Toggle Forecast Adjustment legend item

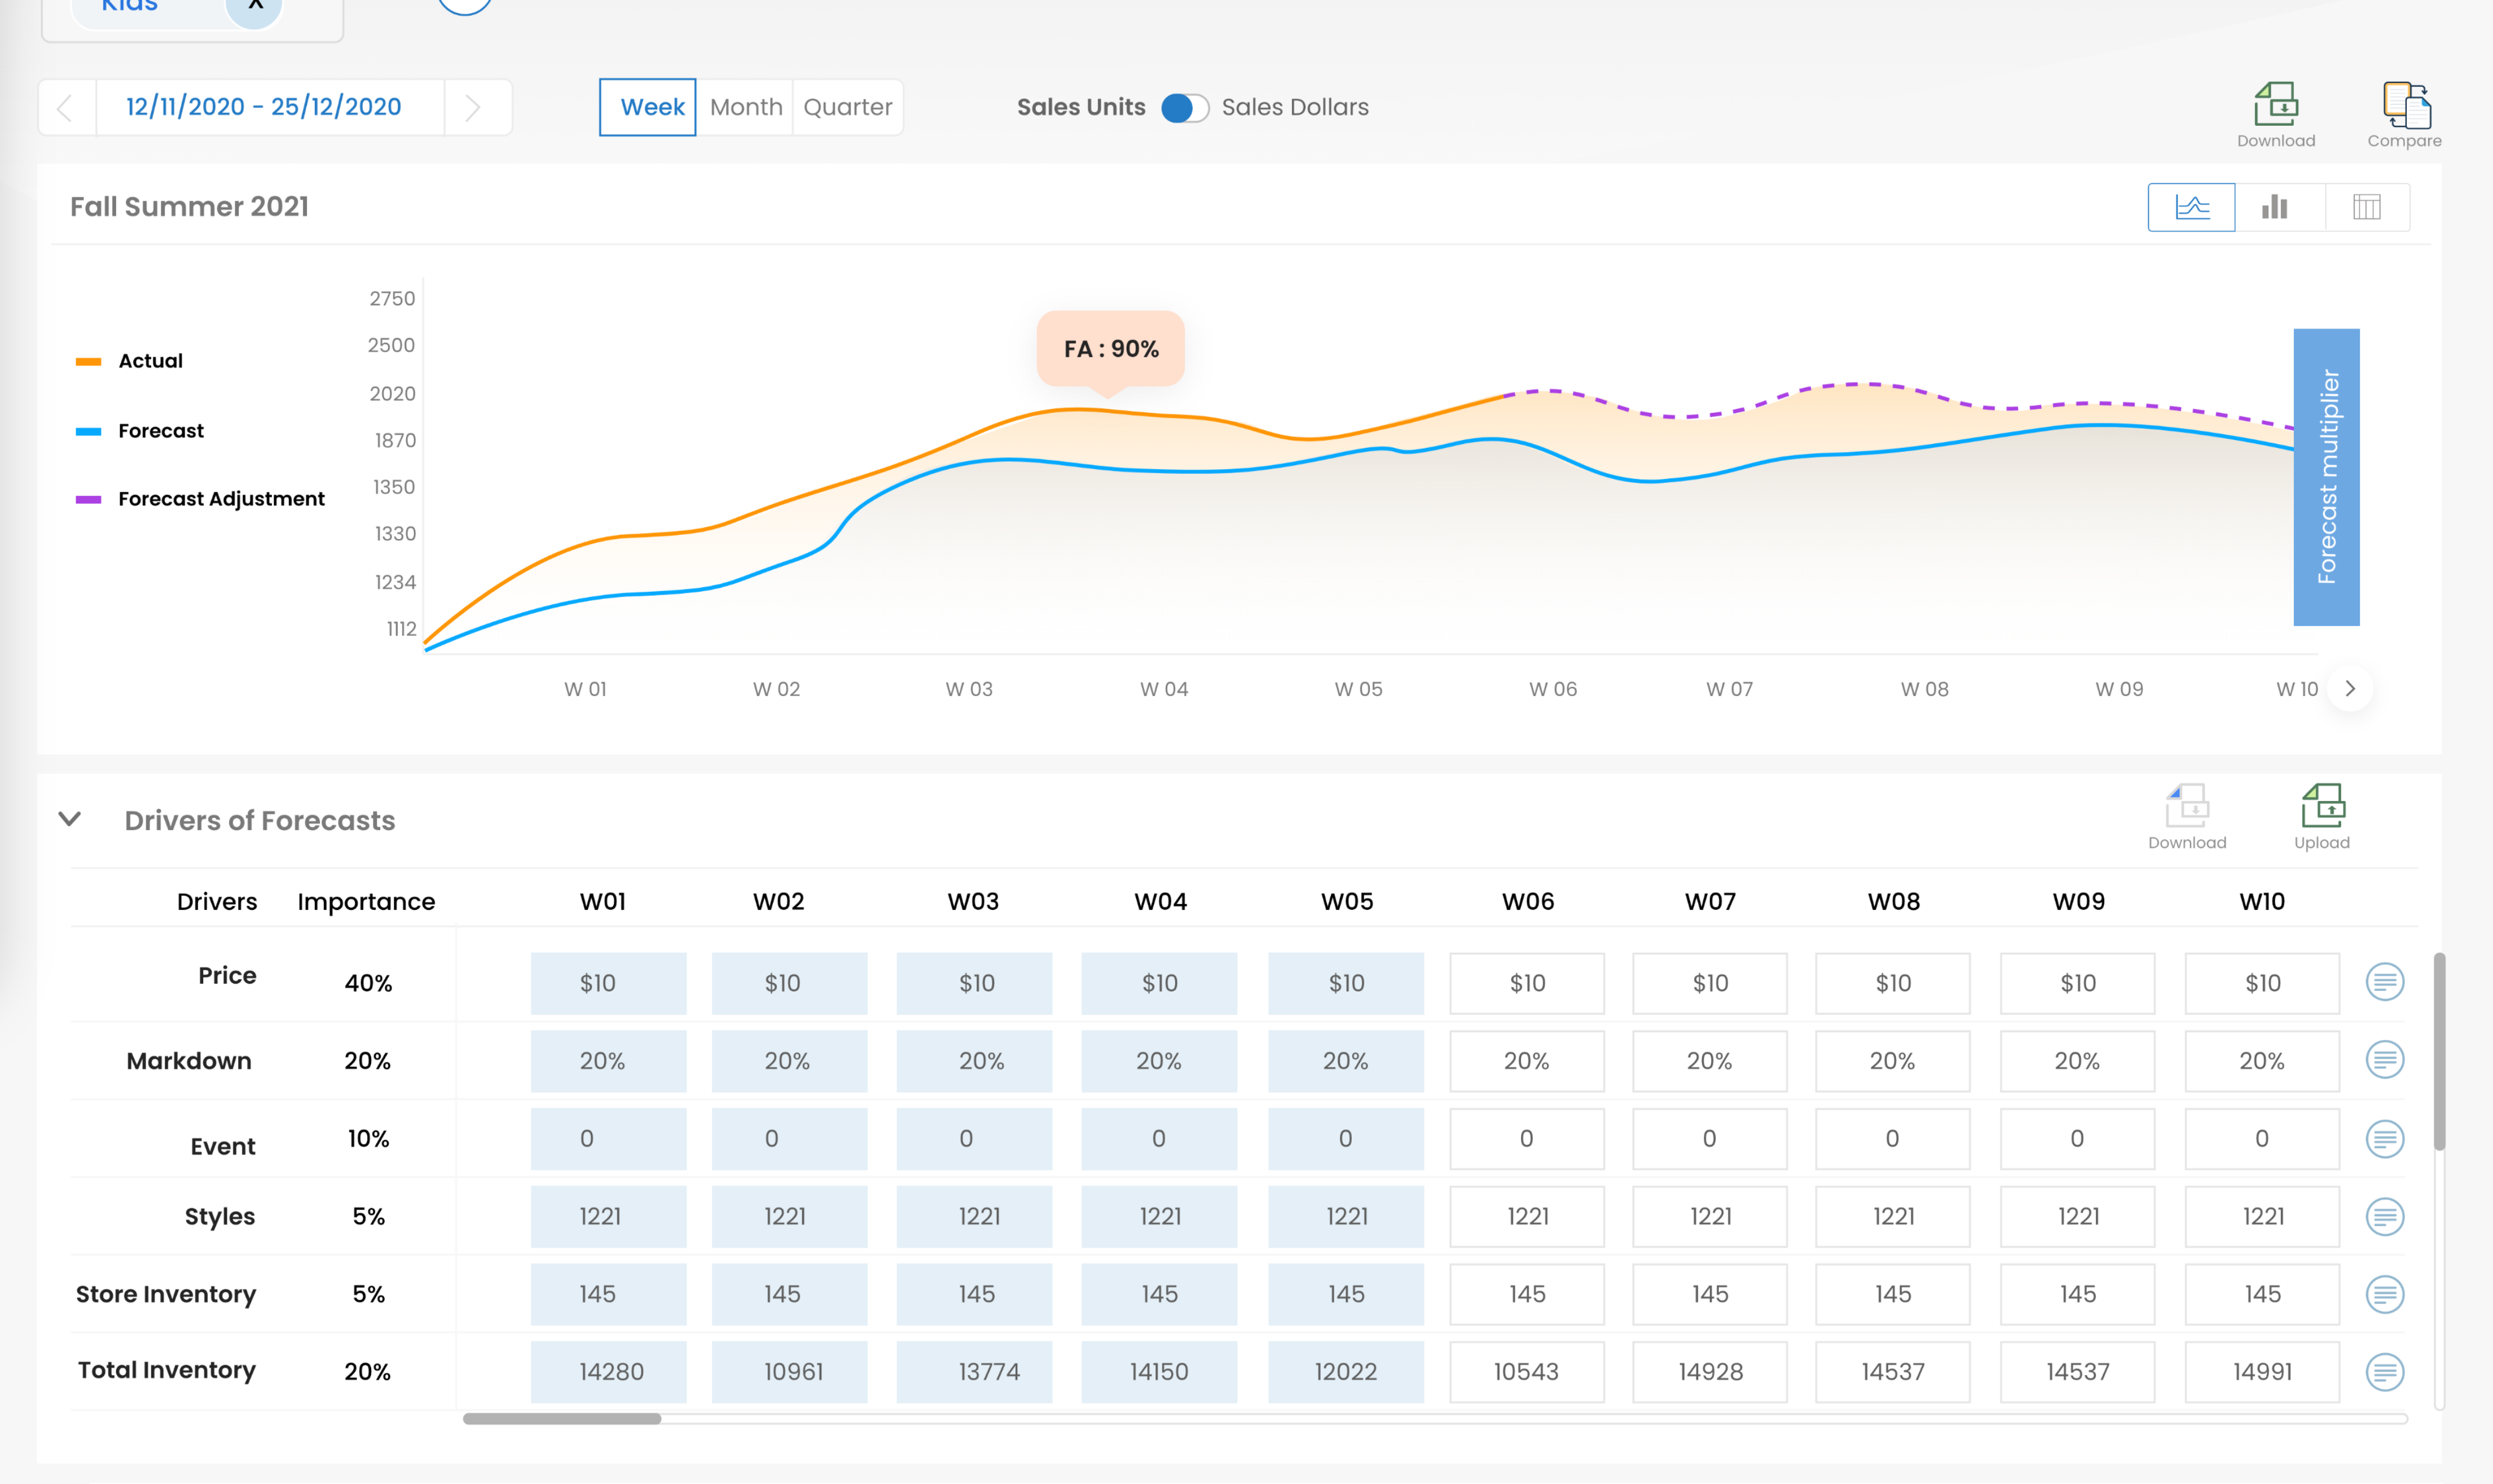220,499
